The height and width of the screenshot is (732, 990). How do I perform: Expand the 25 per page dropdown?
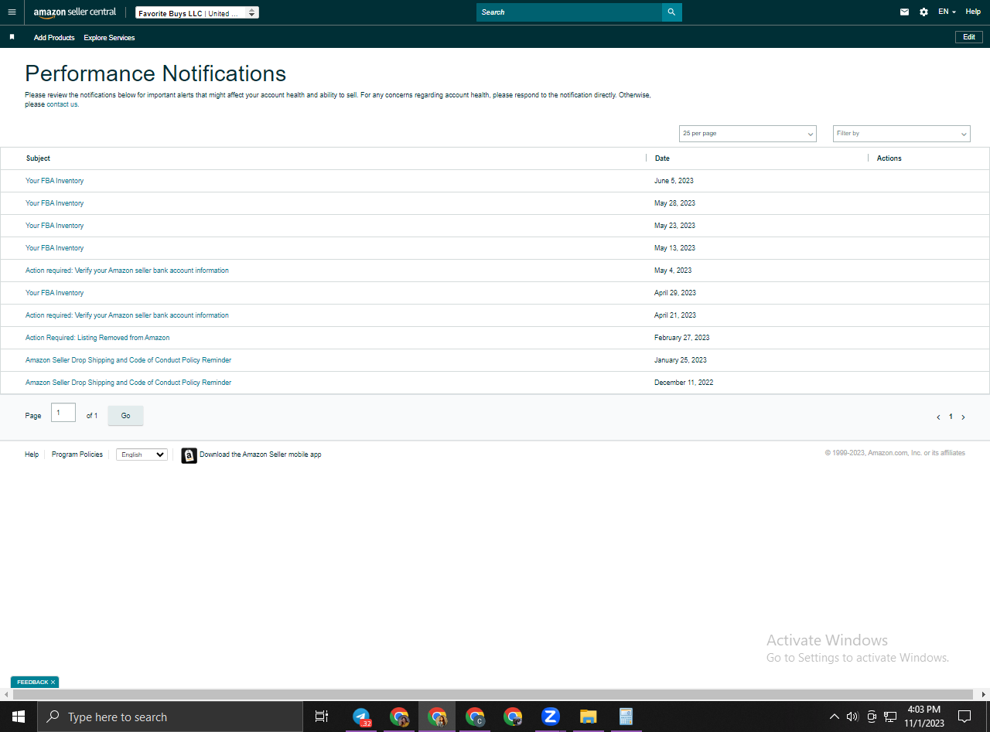coord(748,134)
